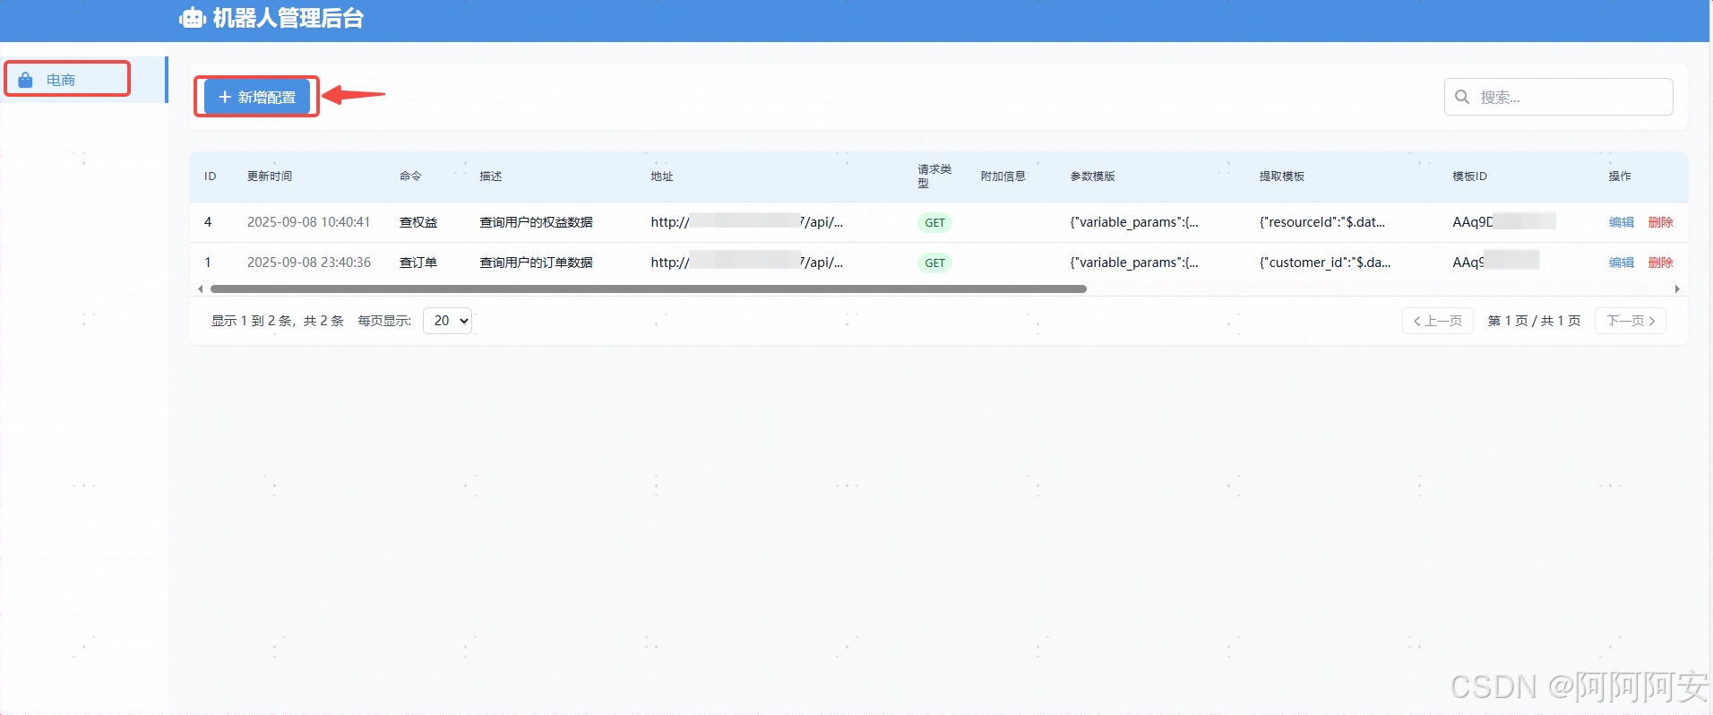
Task: Click the parameter template cell in 查订单 row
Action: [1134, 263]
